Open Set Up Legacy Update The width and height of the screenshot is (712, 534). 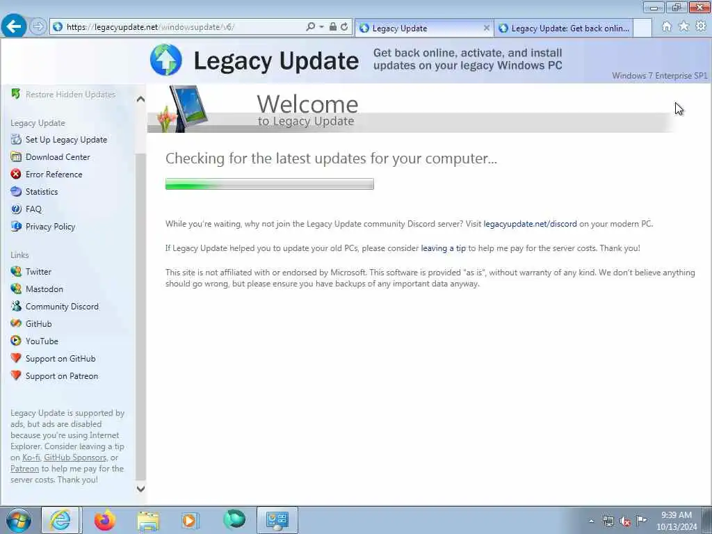(66, 140)
